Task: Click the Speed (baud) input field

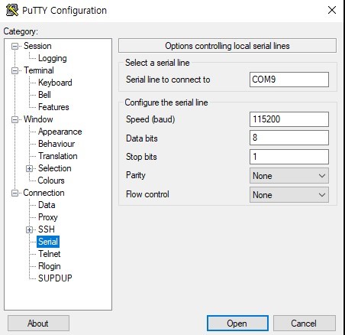Action: coord(289,119)
